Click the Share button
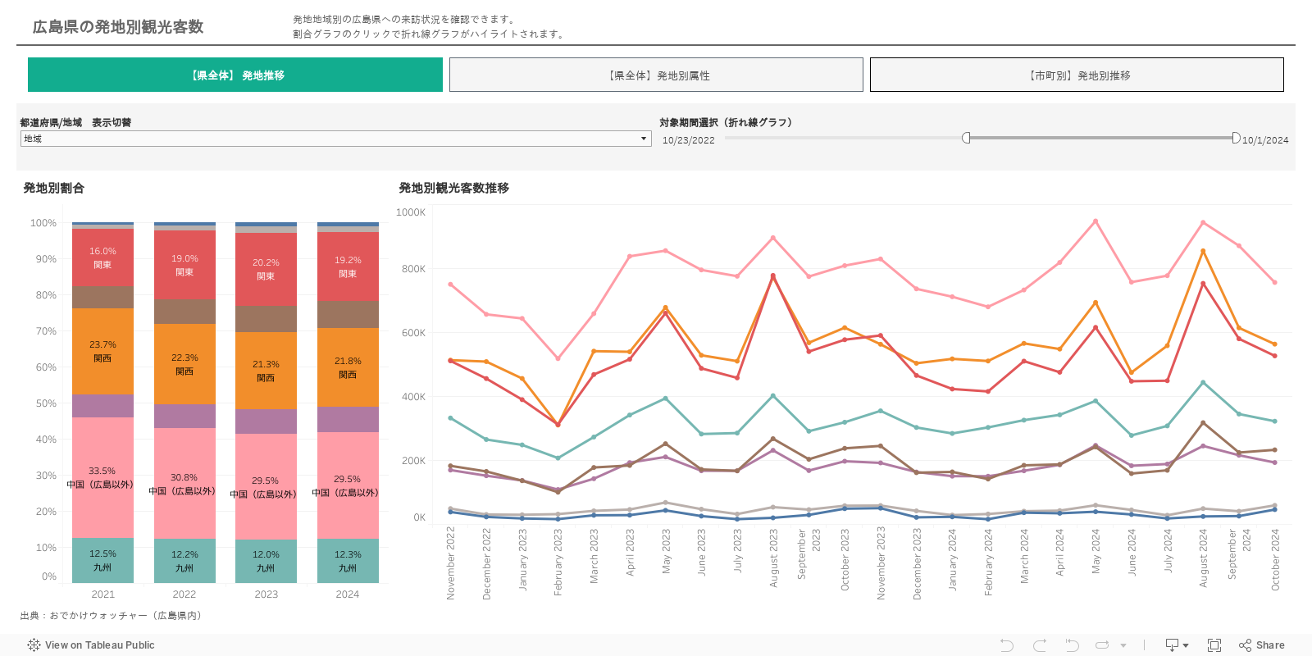The height and width of the screenshot is (656, 1312). 1262,645
